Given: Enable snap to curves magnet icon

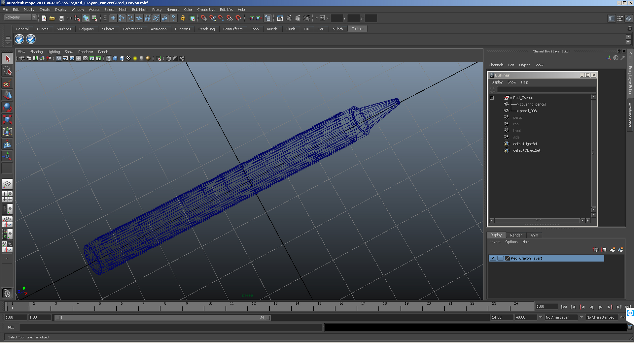Looking at the screenshot, I should click(213, 18).
